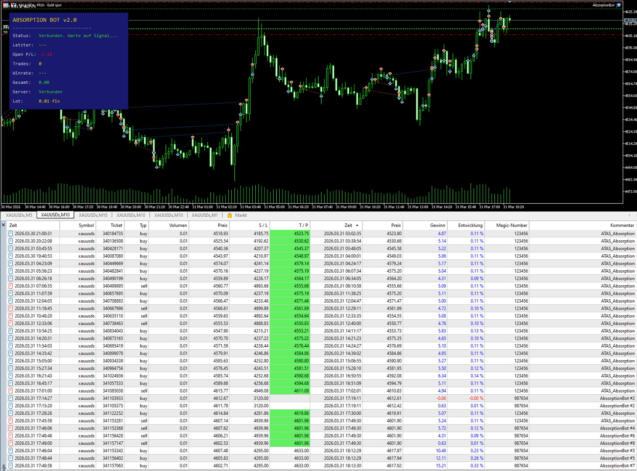637x471 pixels.
Task: Click the Open P/L value -7.15
Action: click(x=45, y=55)
